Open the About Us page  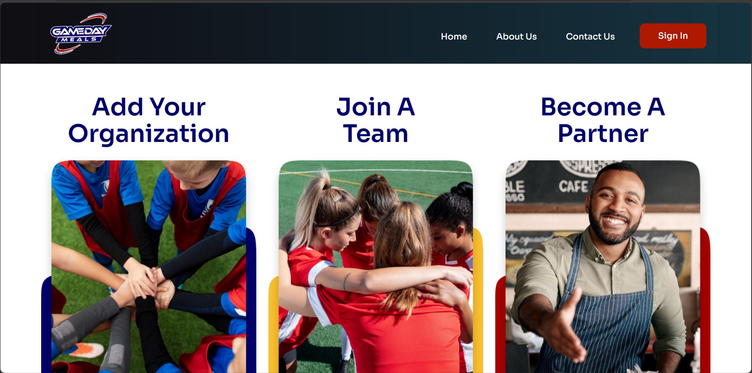click(x=516, y=36)
